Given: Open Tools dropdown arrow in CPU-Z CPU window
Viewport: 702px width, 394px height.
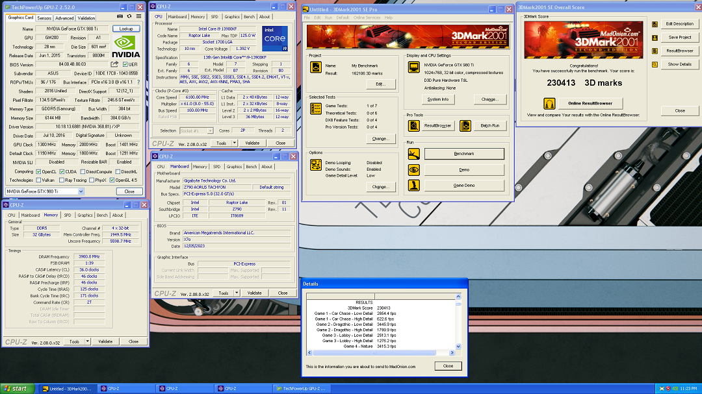Looking at the screenshot, I should 234,143.
